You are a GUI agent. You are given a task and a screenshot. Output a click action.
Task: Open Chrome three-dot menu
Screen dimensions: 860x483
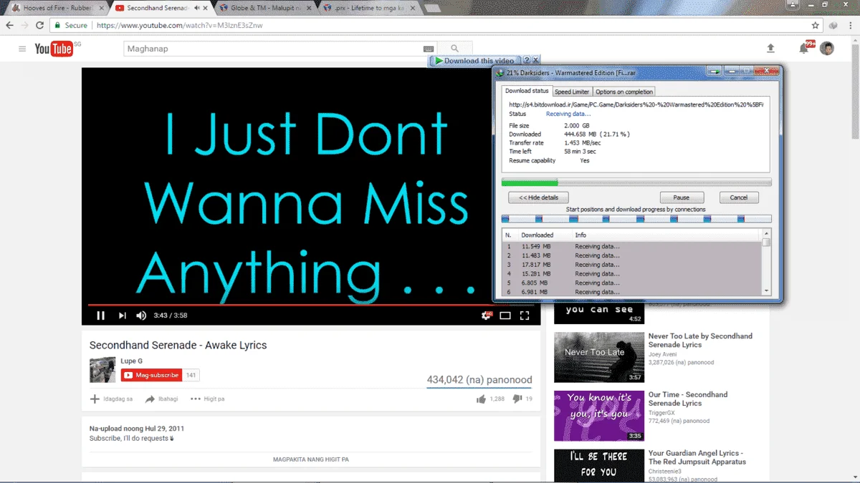(x=849, y=25)
